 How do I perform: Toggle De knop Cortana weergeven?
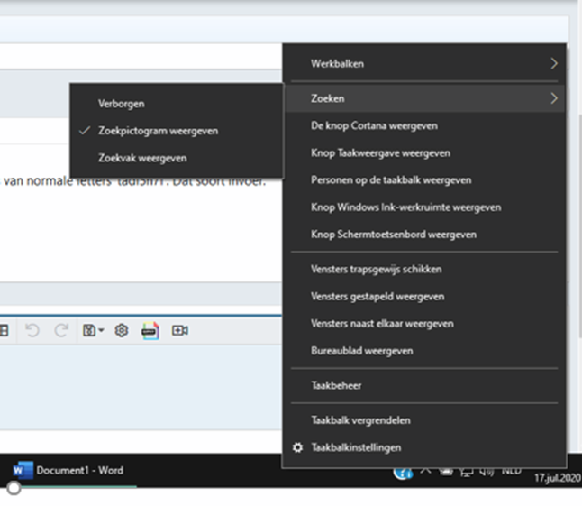(386, 126)
